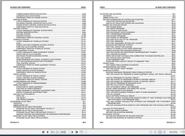The image size is (185, 136).
Task: Click 'CLSS' index entry
Action: tap(18, 43)
